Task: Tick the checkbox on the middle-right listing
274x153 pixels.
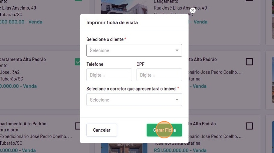Action: 249,62
